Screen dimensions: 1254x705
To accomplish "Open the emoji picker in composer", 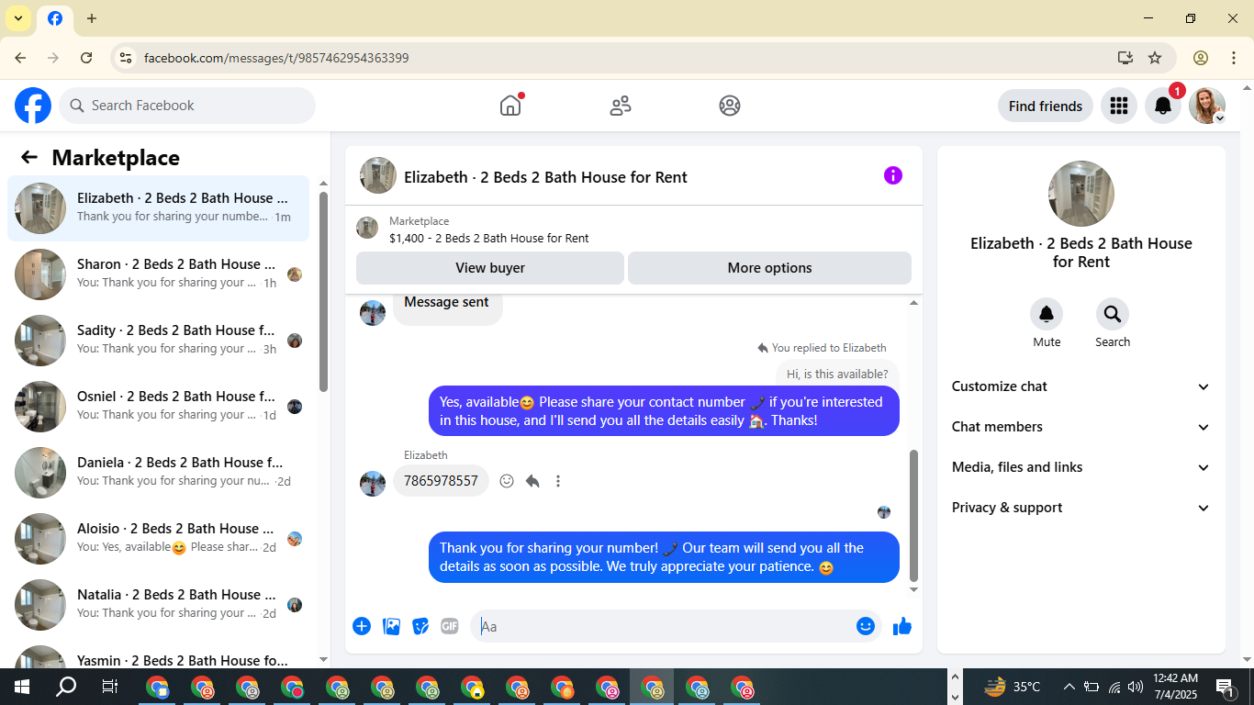I will pyautogui.click(x=866, y=626).
